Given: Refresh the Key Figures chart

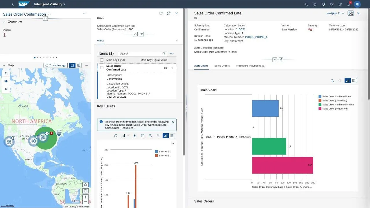Looking at the screenshot, I should coord(116,135).
